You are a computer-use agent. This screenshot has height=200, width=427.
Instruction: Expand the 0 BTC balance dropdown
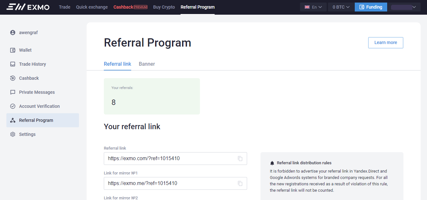pyautogui.click(x=341, y=7)
